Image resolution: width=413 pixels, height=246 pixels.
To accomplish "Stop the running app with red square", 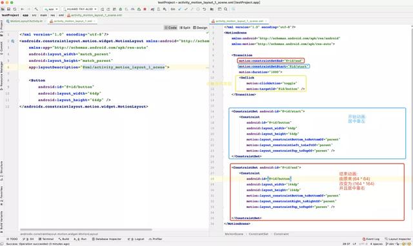I will click(x=145, y=9).
